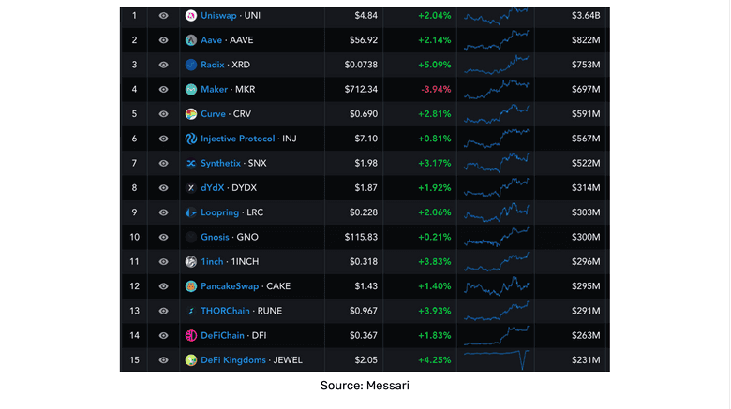Toggle the watchlist eye for Uniswap
Image resolution: width=731 pixels, height=409 pixels.
click(x=164, y=16)
